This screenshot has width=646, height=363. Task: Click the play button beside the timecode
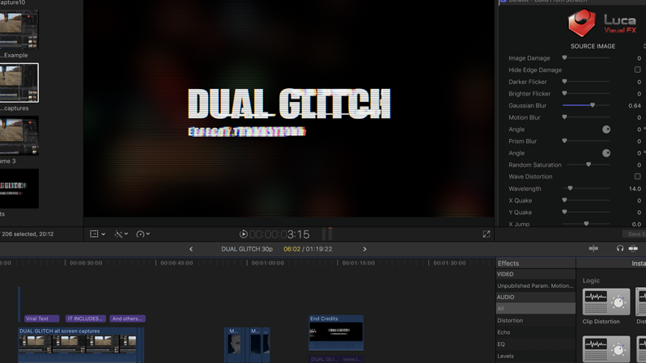[244, 234]
